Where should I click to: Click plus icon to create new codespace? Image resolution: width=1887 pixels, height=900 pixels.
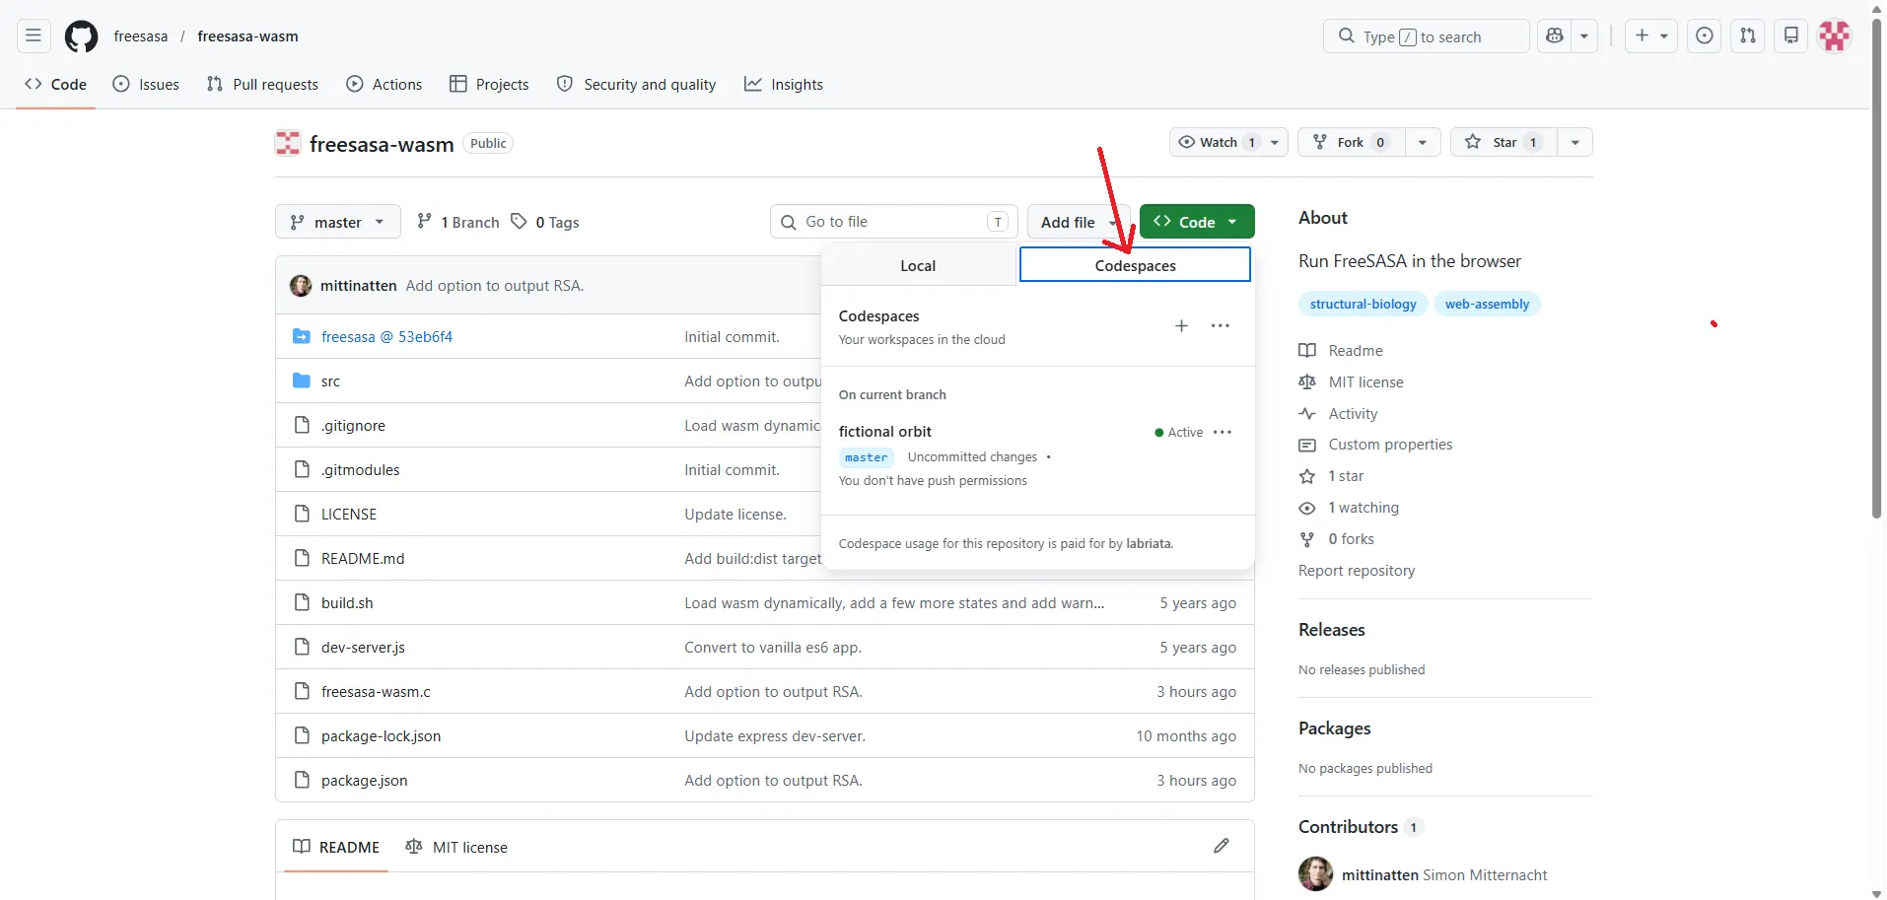point(1181,326)
